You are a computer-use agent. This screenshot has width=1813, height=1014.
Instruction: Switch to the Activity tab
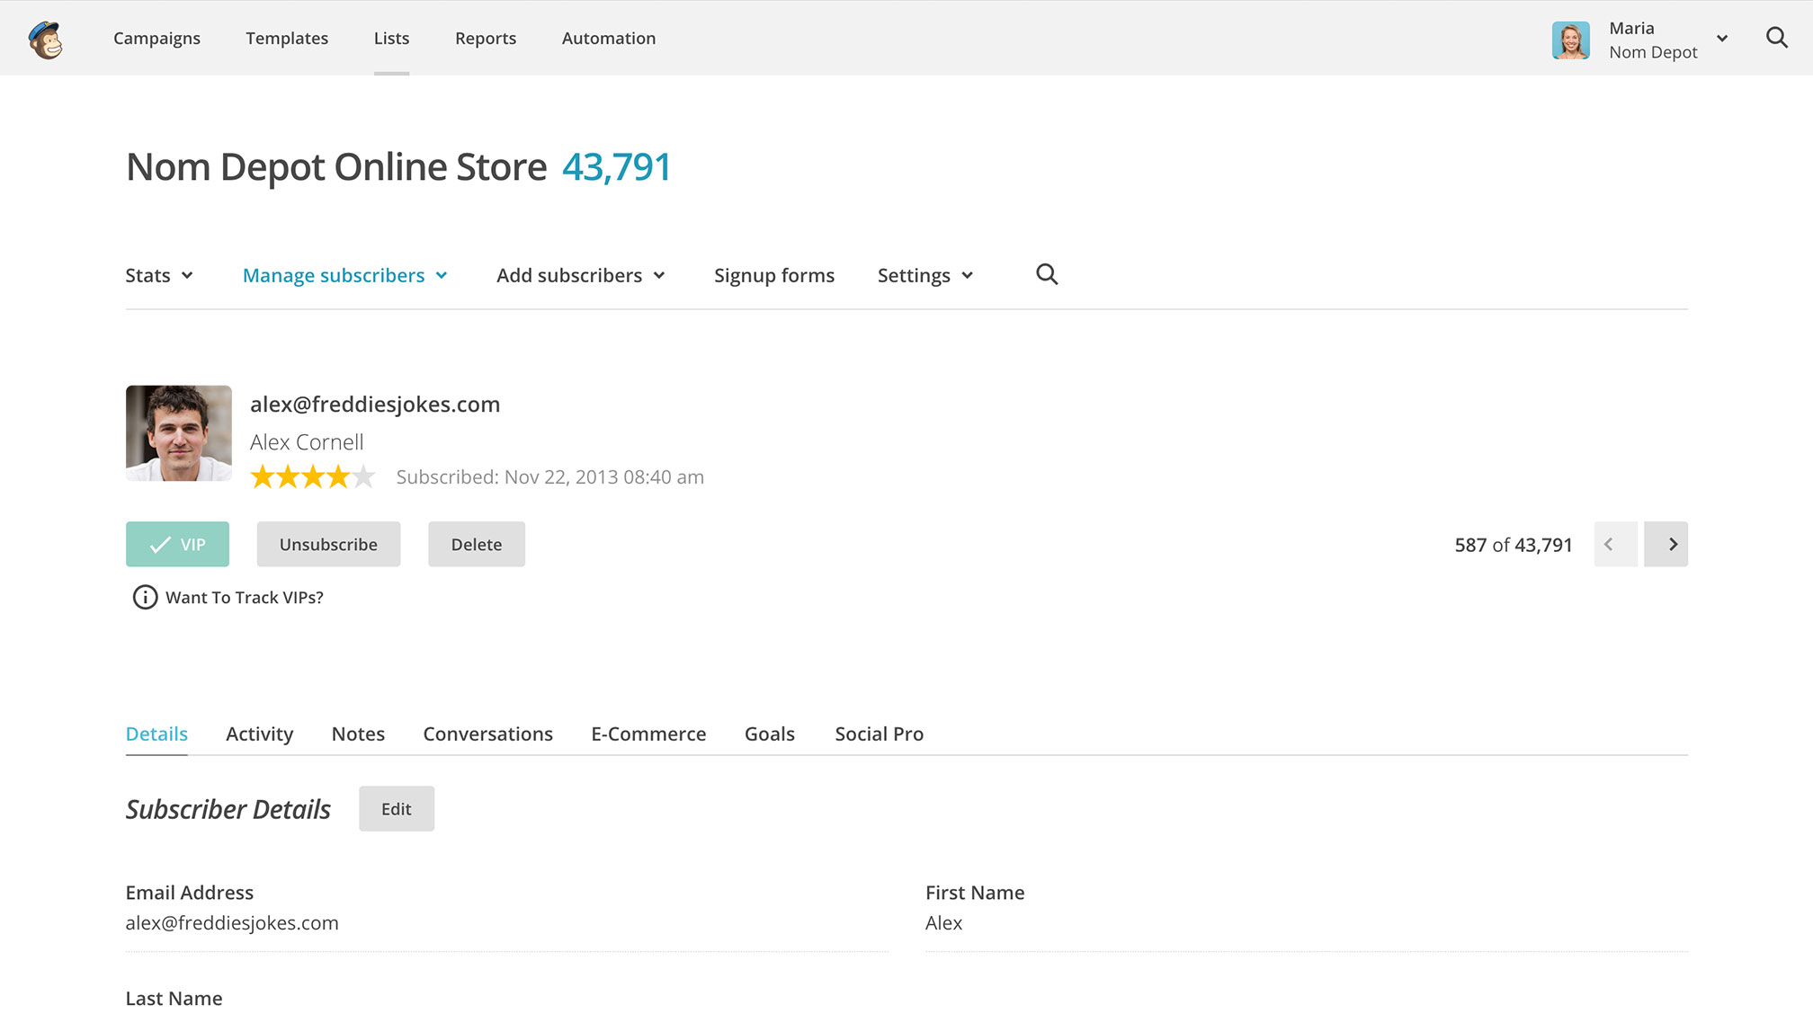click(x=259, y=734)
